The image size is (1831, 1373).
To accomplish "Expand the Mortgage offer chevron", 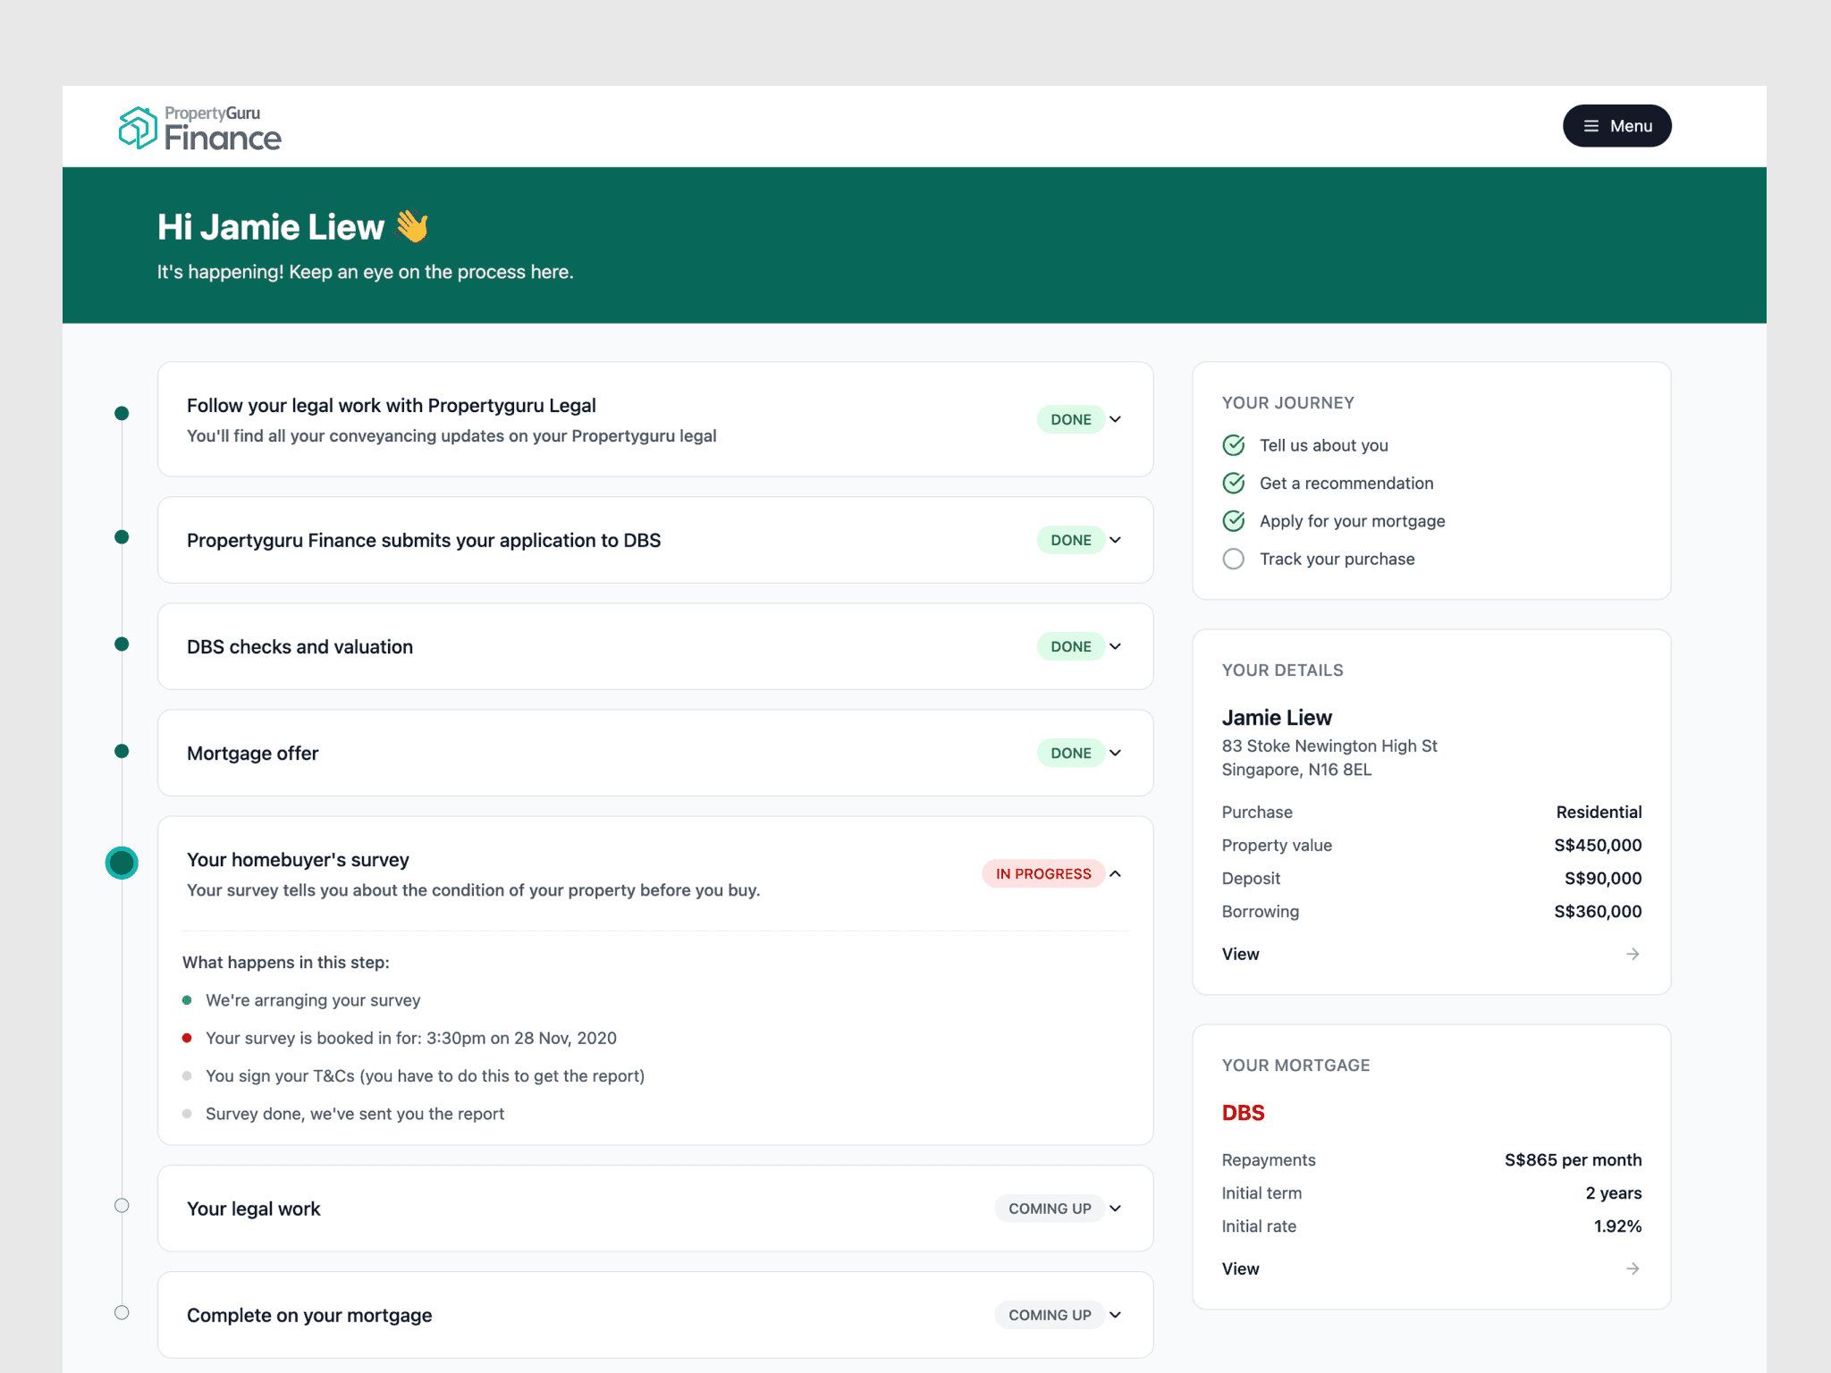I will click(x=1115, y=753).
